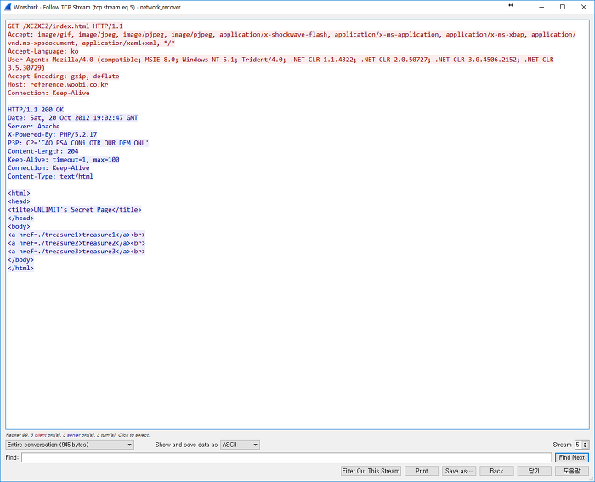Screen dimensions: 595x482
Task: Open the Show and save data as ASCII dropdown
Action: tap(240, 445)
